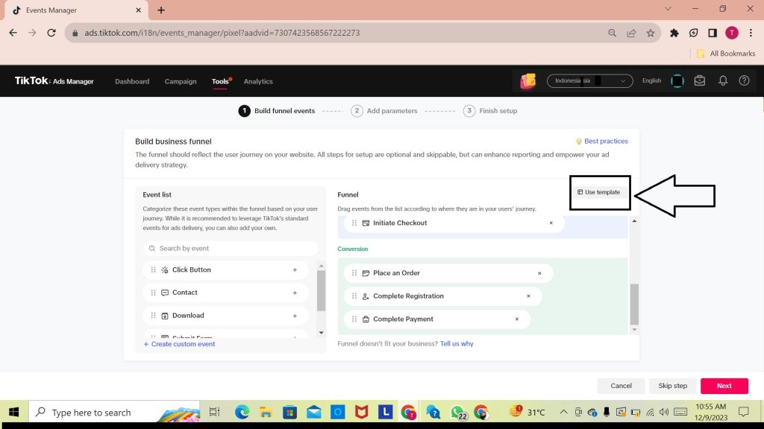Remove Initiate Checkout from funnel
The height and width of the screenshot is (429, 764).
551,223
